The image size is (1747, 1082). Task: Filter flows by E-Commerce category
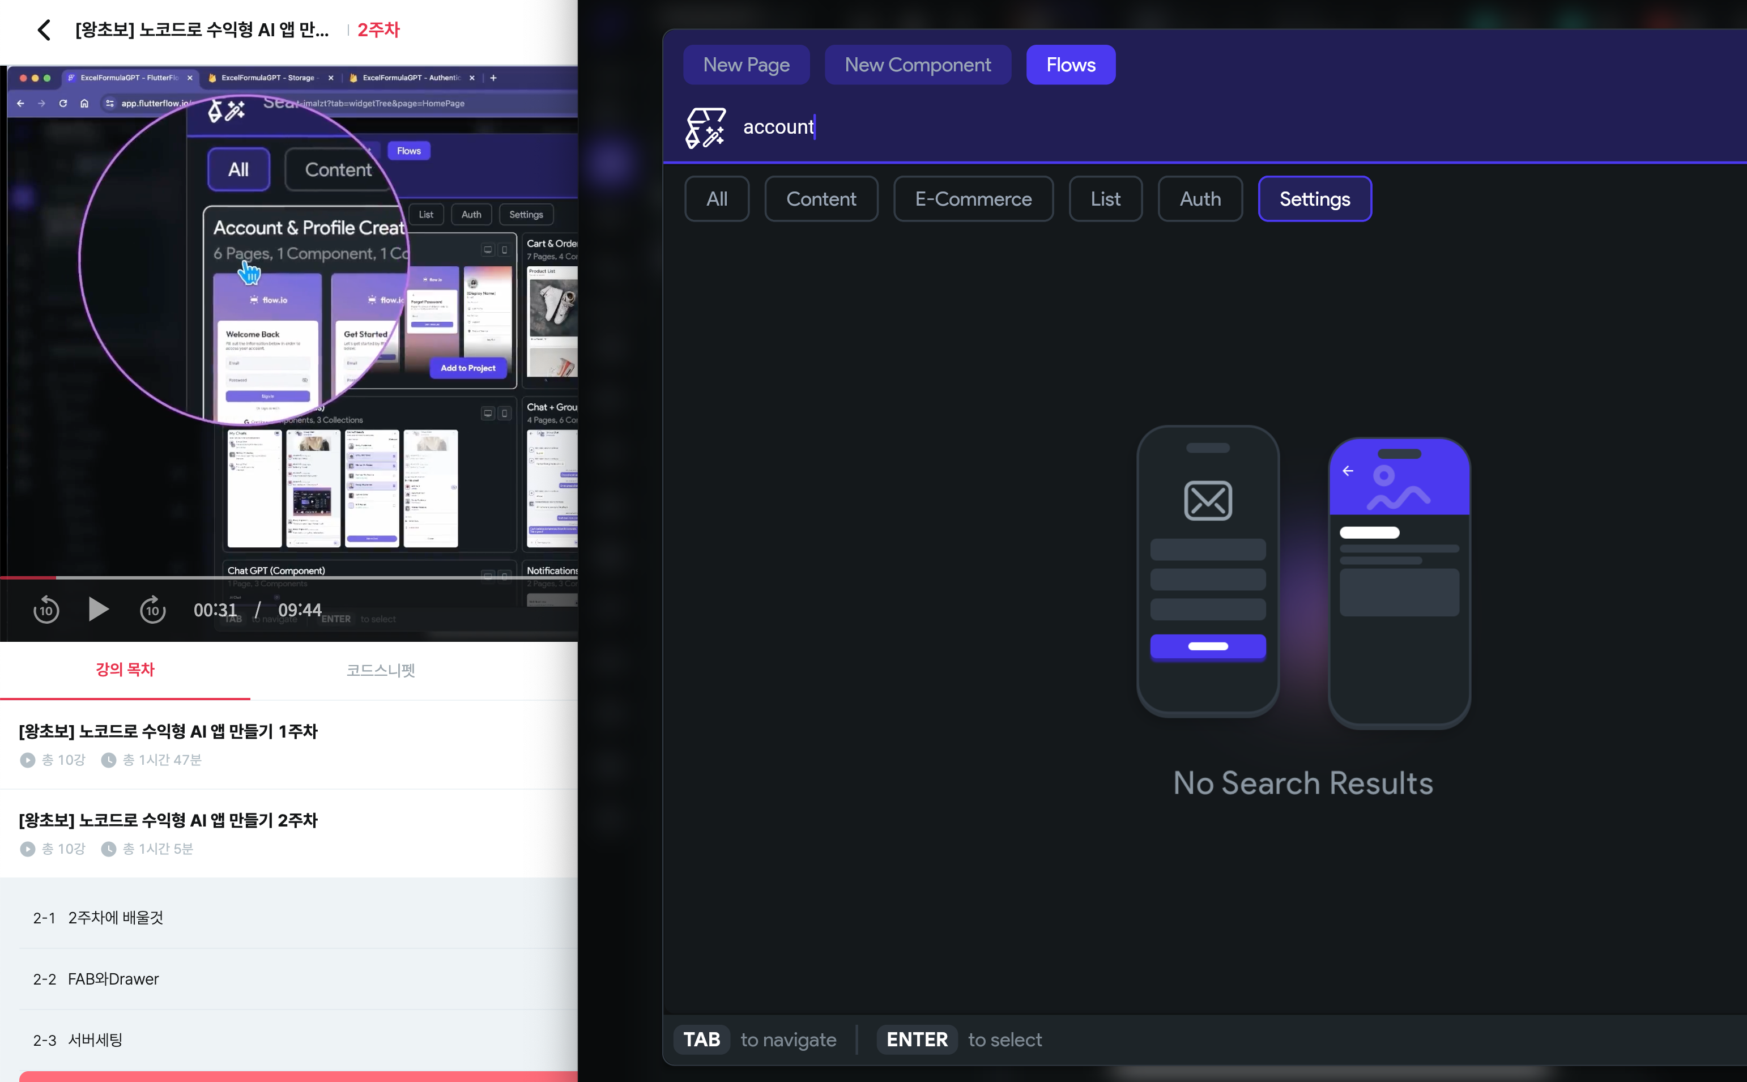(x=973, y=199)
